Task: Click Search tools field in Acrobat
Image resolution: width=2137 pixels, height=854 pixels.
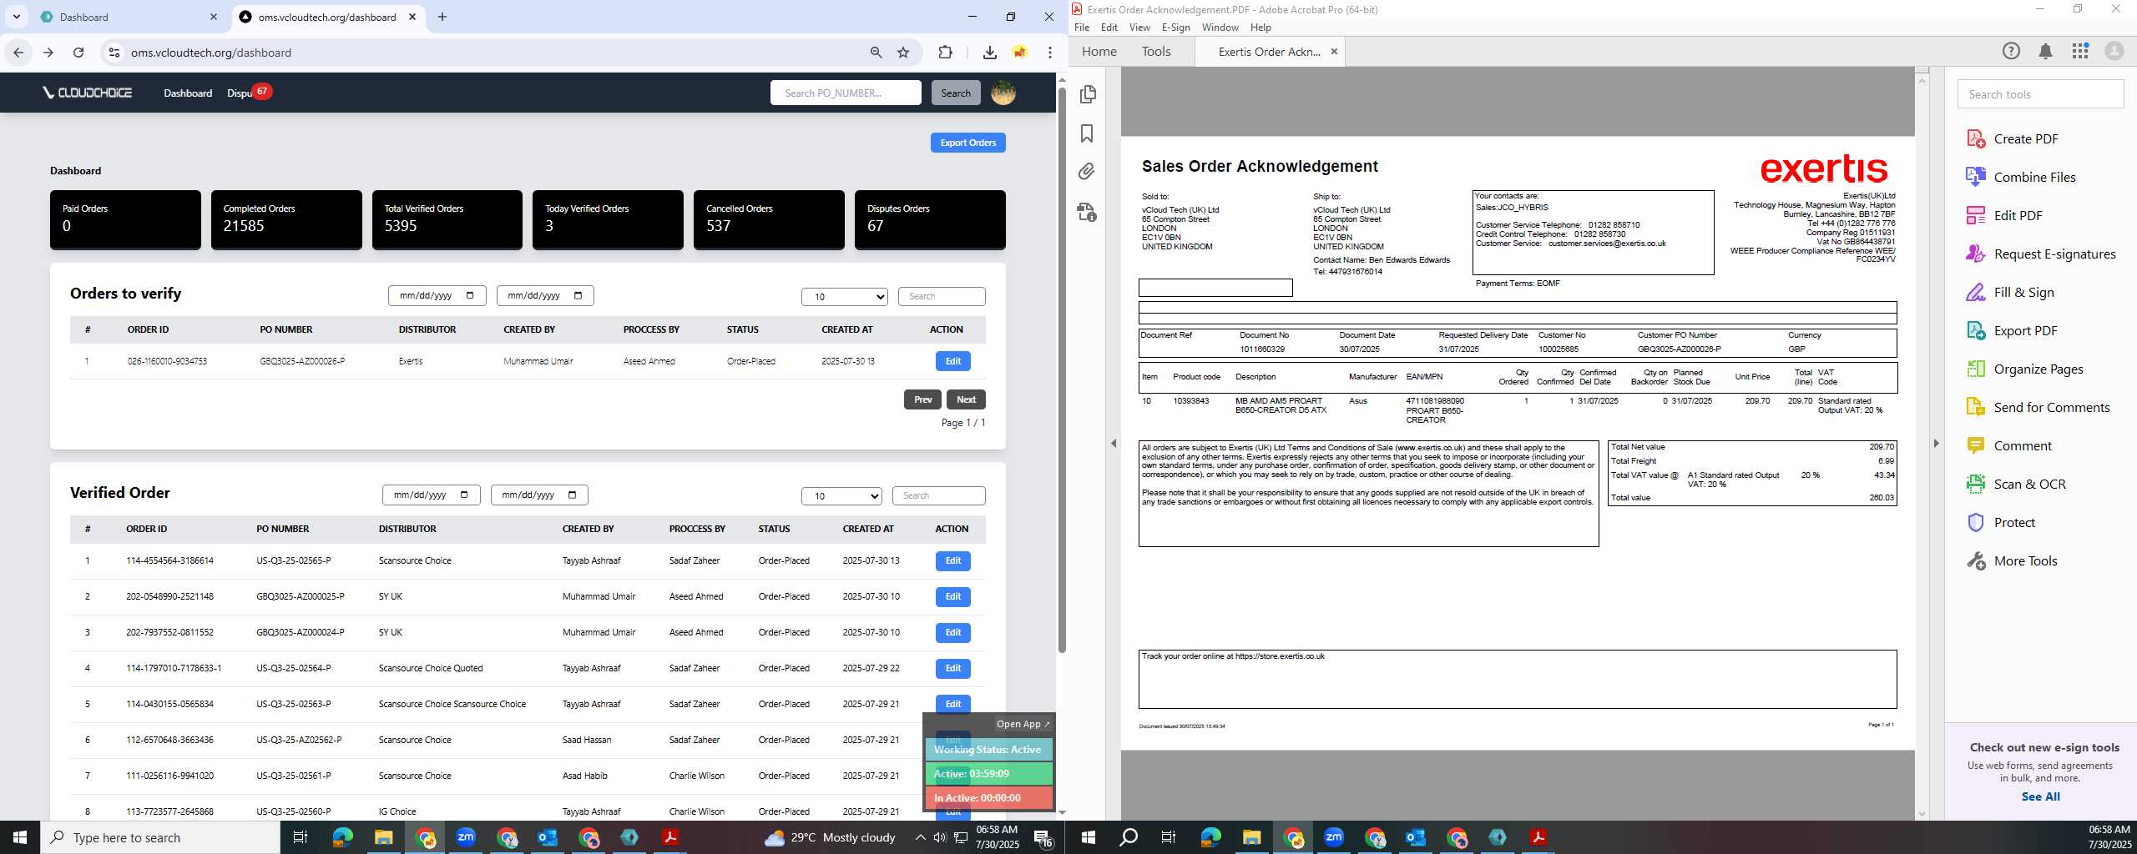Action: (x=2040, y=94)
